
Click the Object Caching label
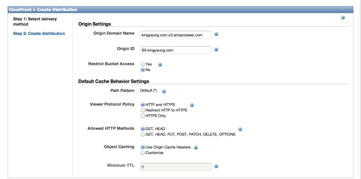(x=119, y=147)
